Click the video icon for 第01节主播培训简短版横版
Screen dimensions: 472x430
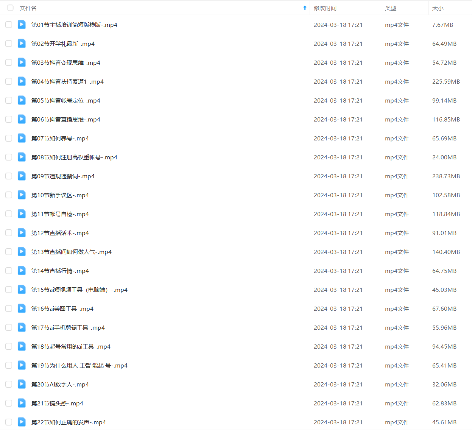coord(22,25)
